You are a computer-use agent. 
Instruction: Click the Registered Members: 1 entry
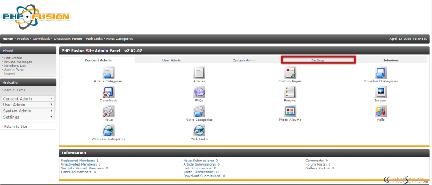80,160
